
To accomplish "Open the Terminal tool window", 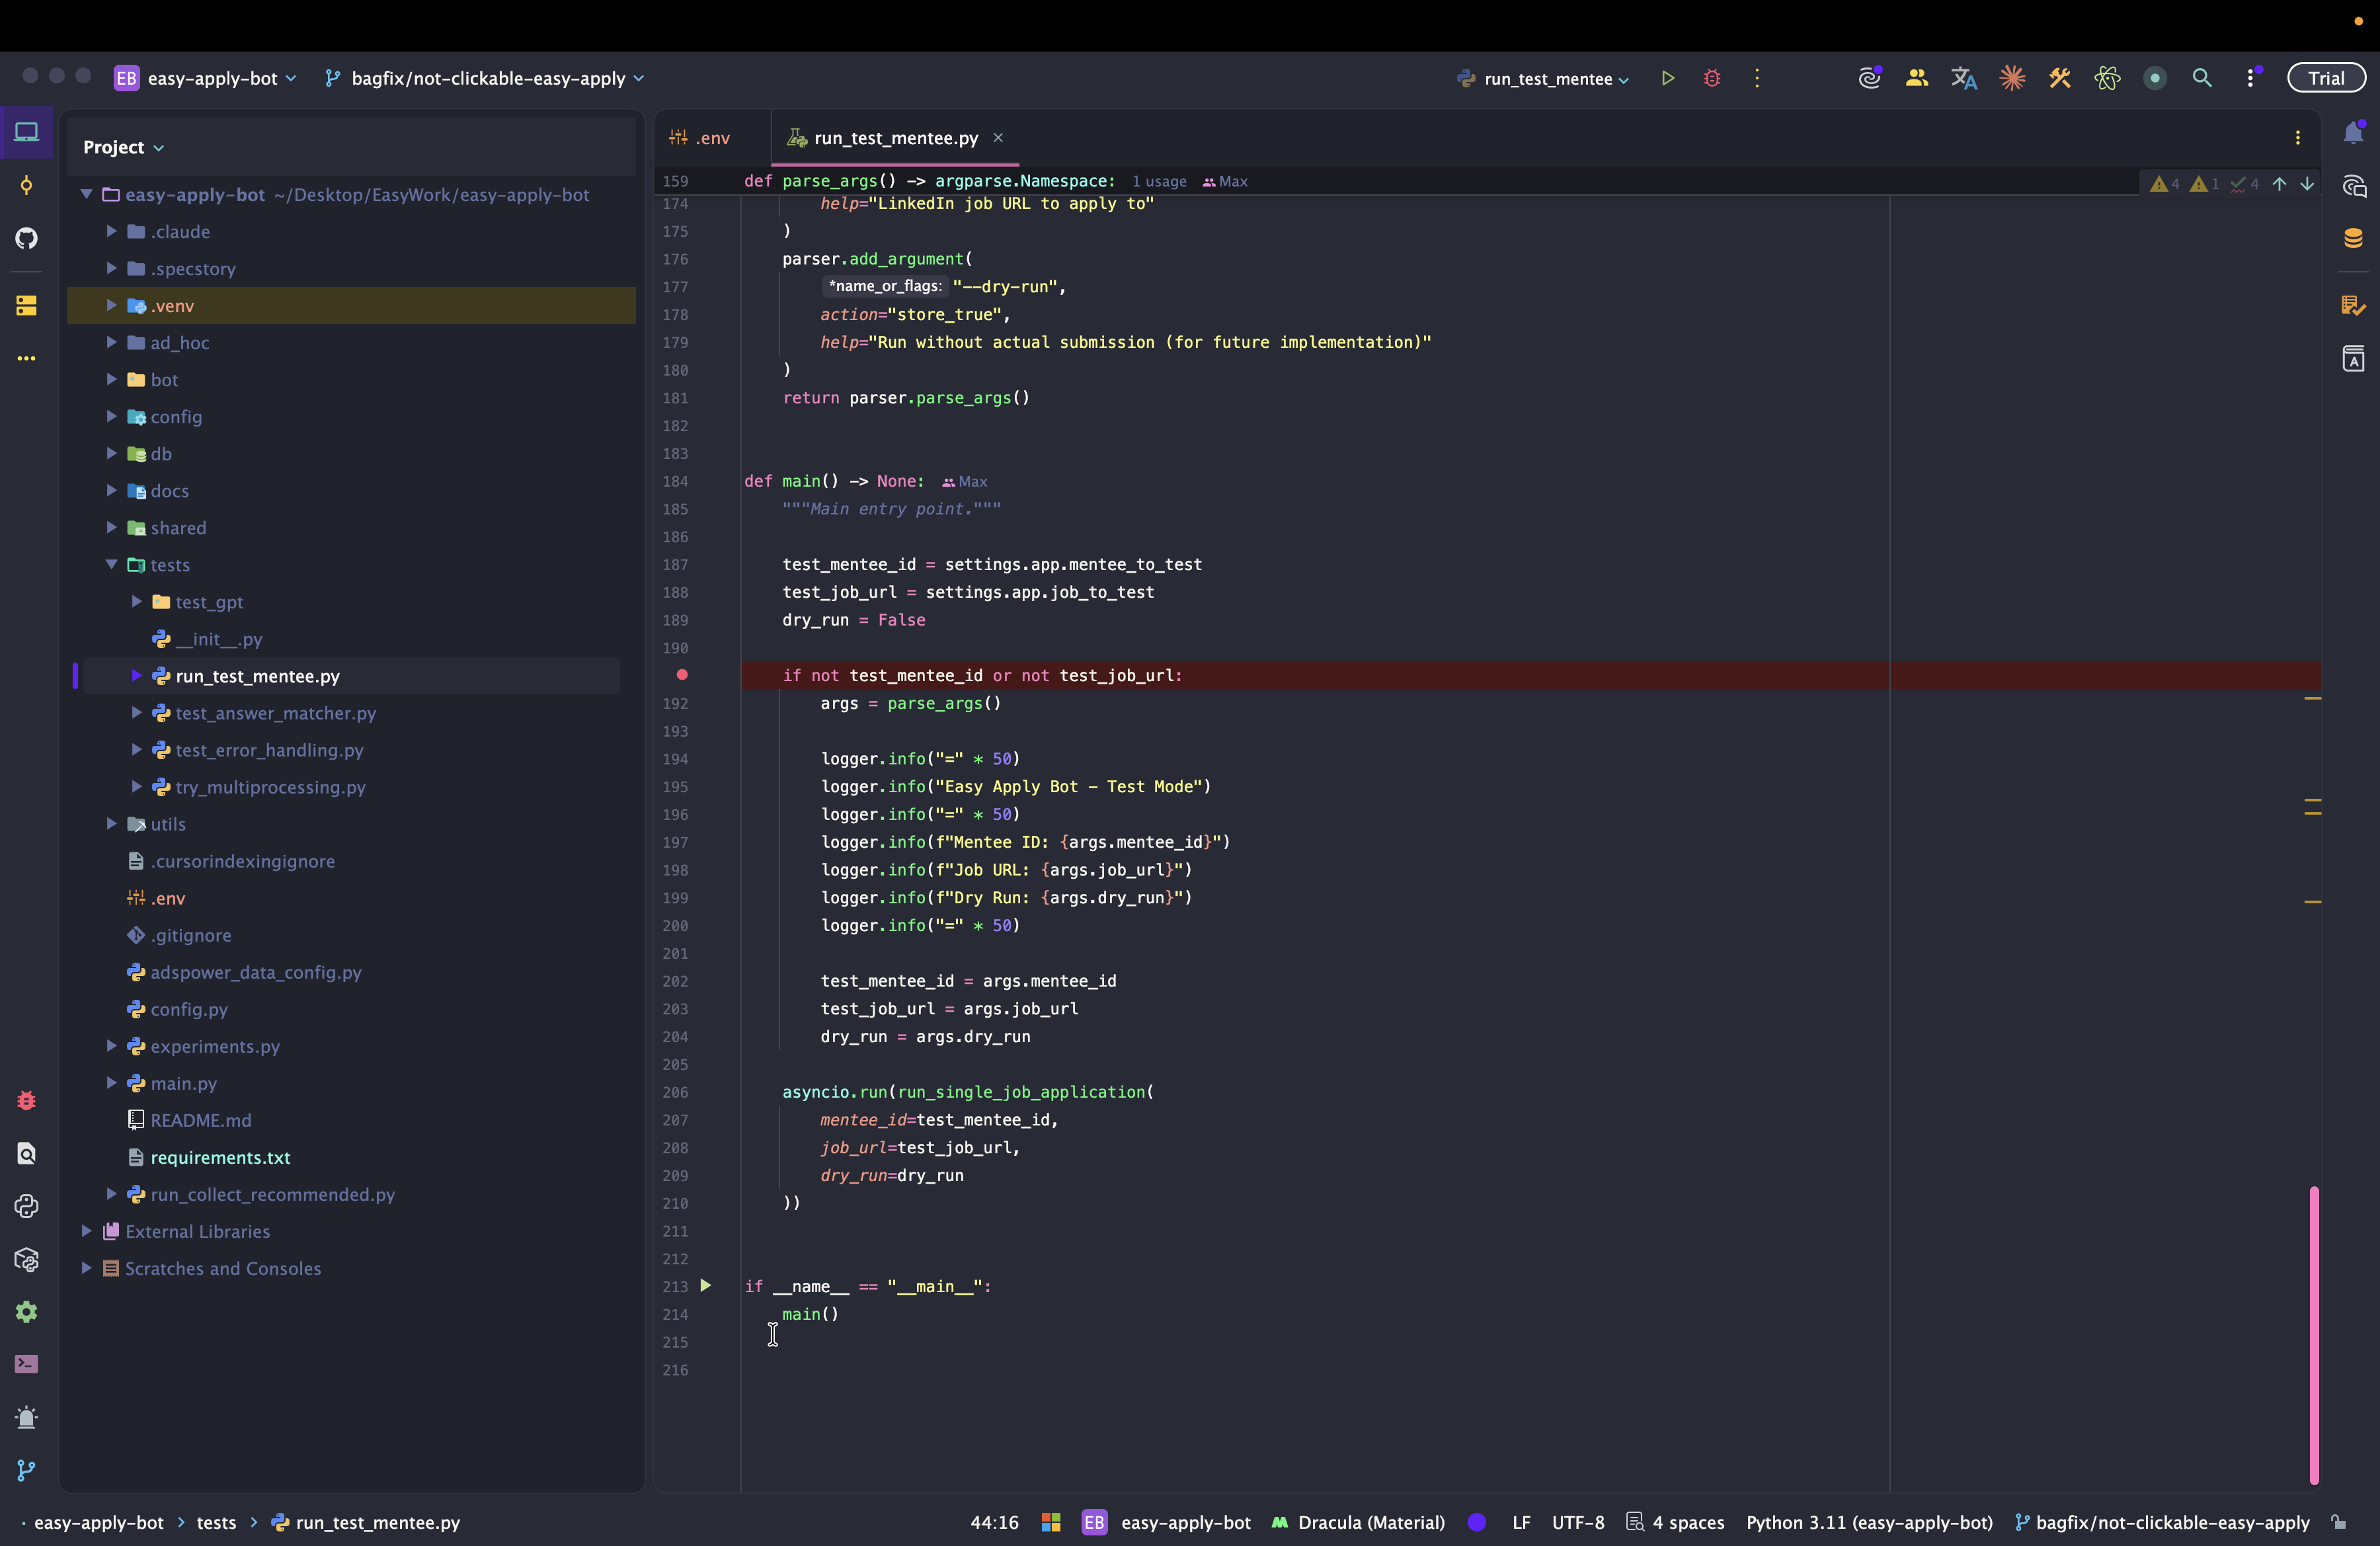I will (27, 1364).
